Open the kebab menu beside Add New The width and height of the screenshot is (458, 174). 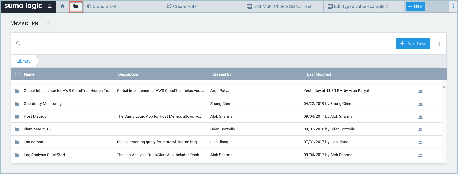pyautogui.click(x=439, y=44)
